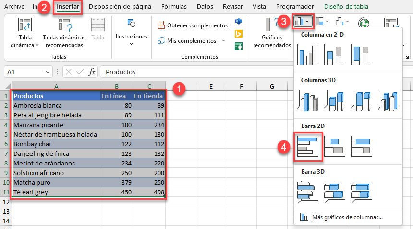
Task: Click cell value 498
Action: tap(149, 192)
